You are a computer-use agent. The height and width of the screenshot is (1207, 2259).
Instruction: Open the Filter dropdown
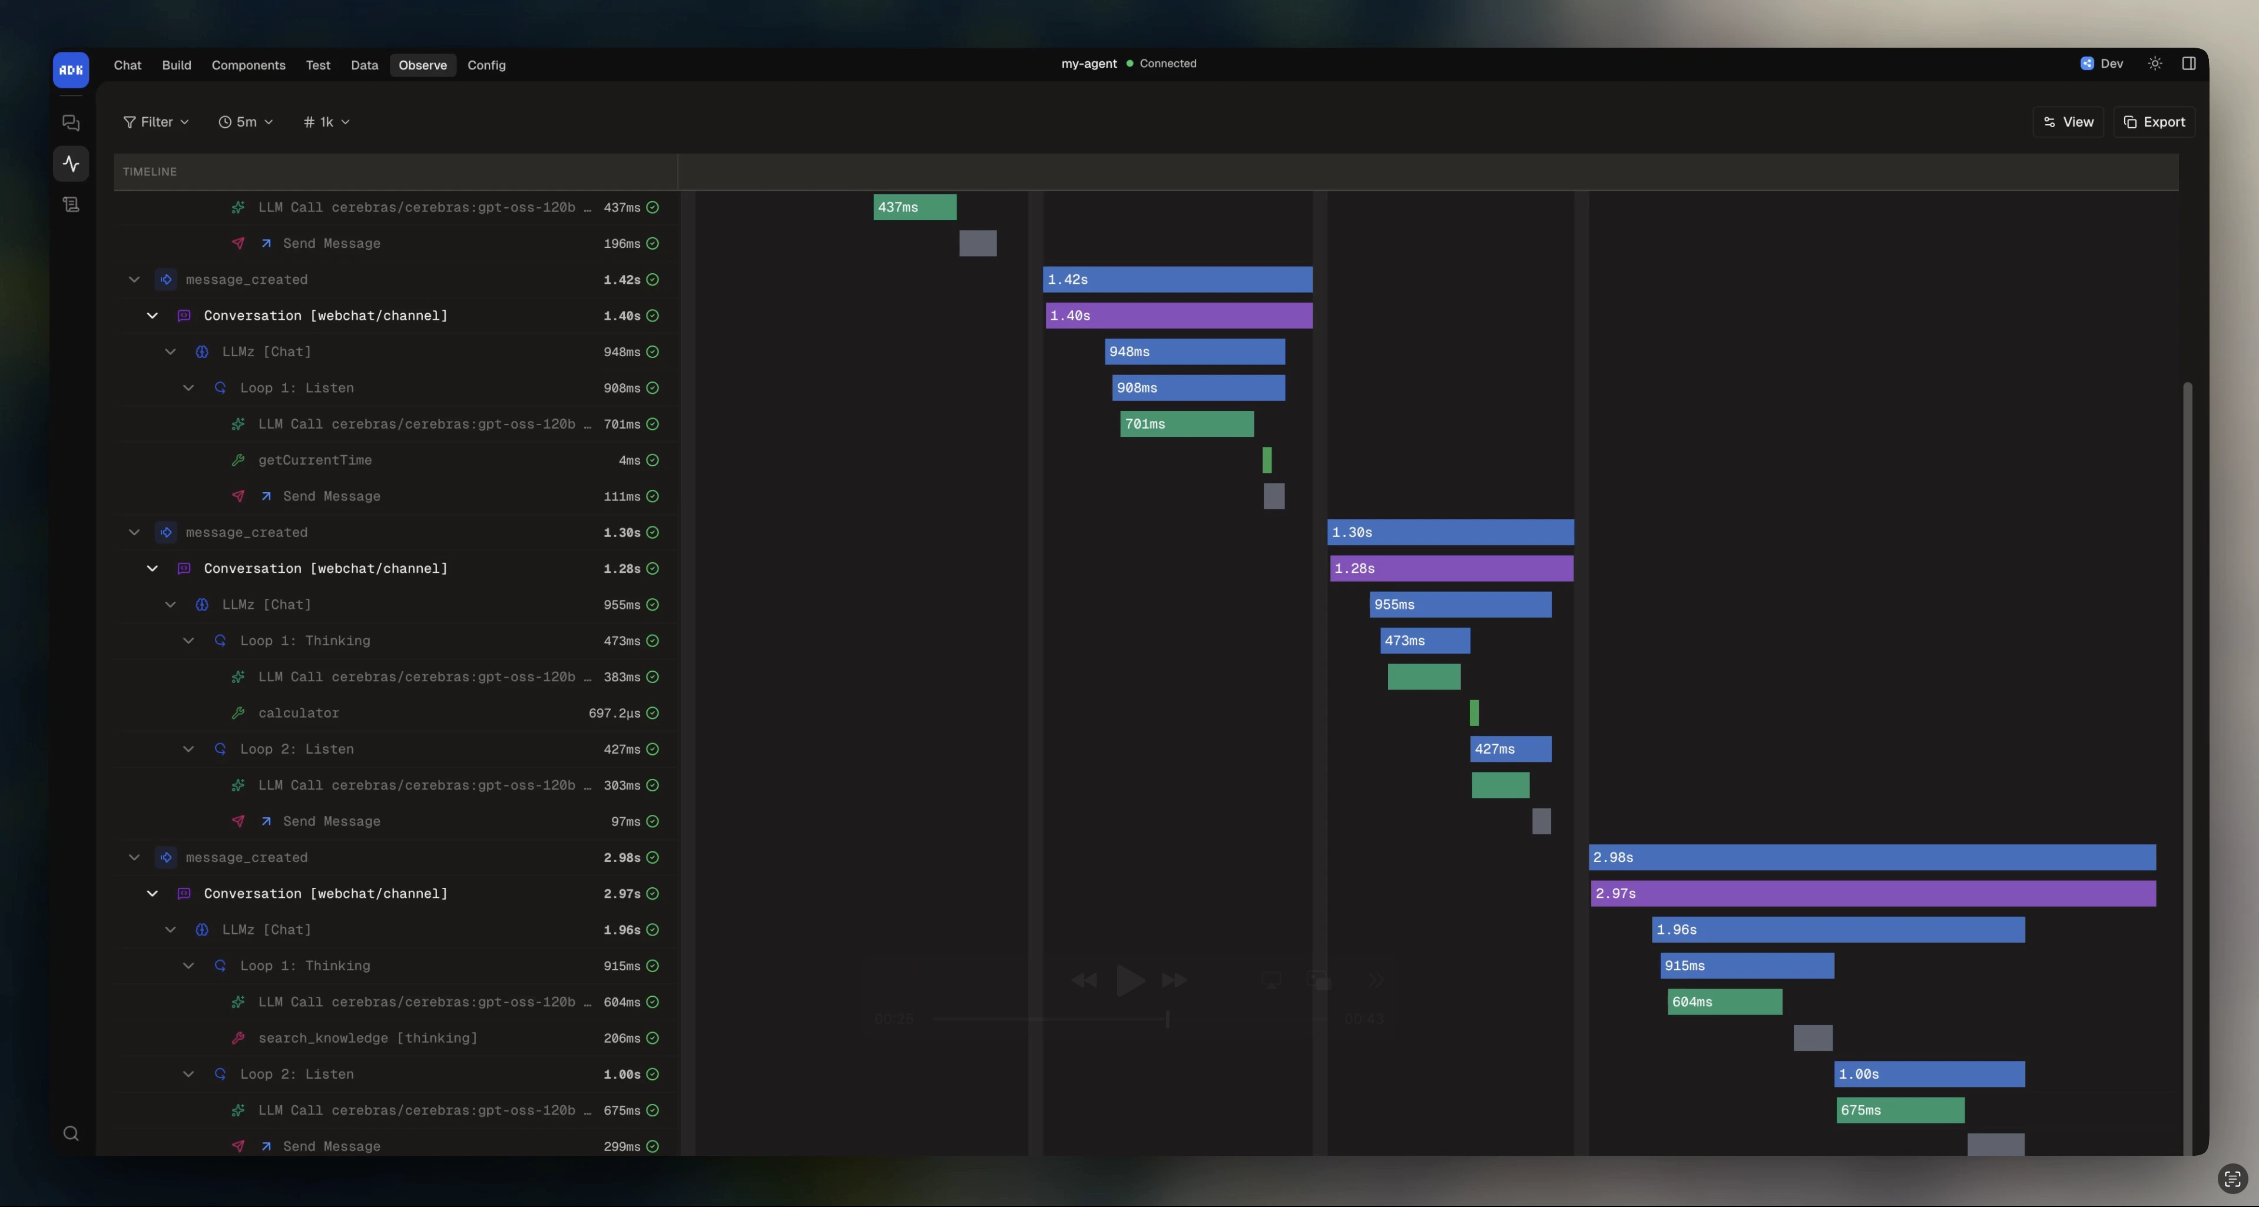(x=156, y=122)
